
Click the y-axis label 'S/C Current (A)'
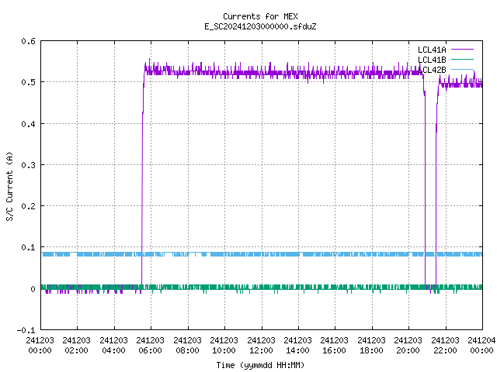(9, 187)
